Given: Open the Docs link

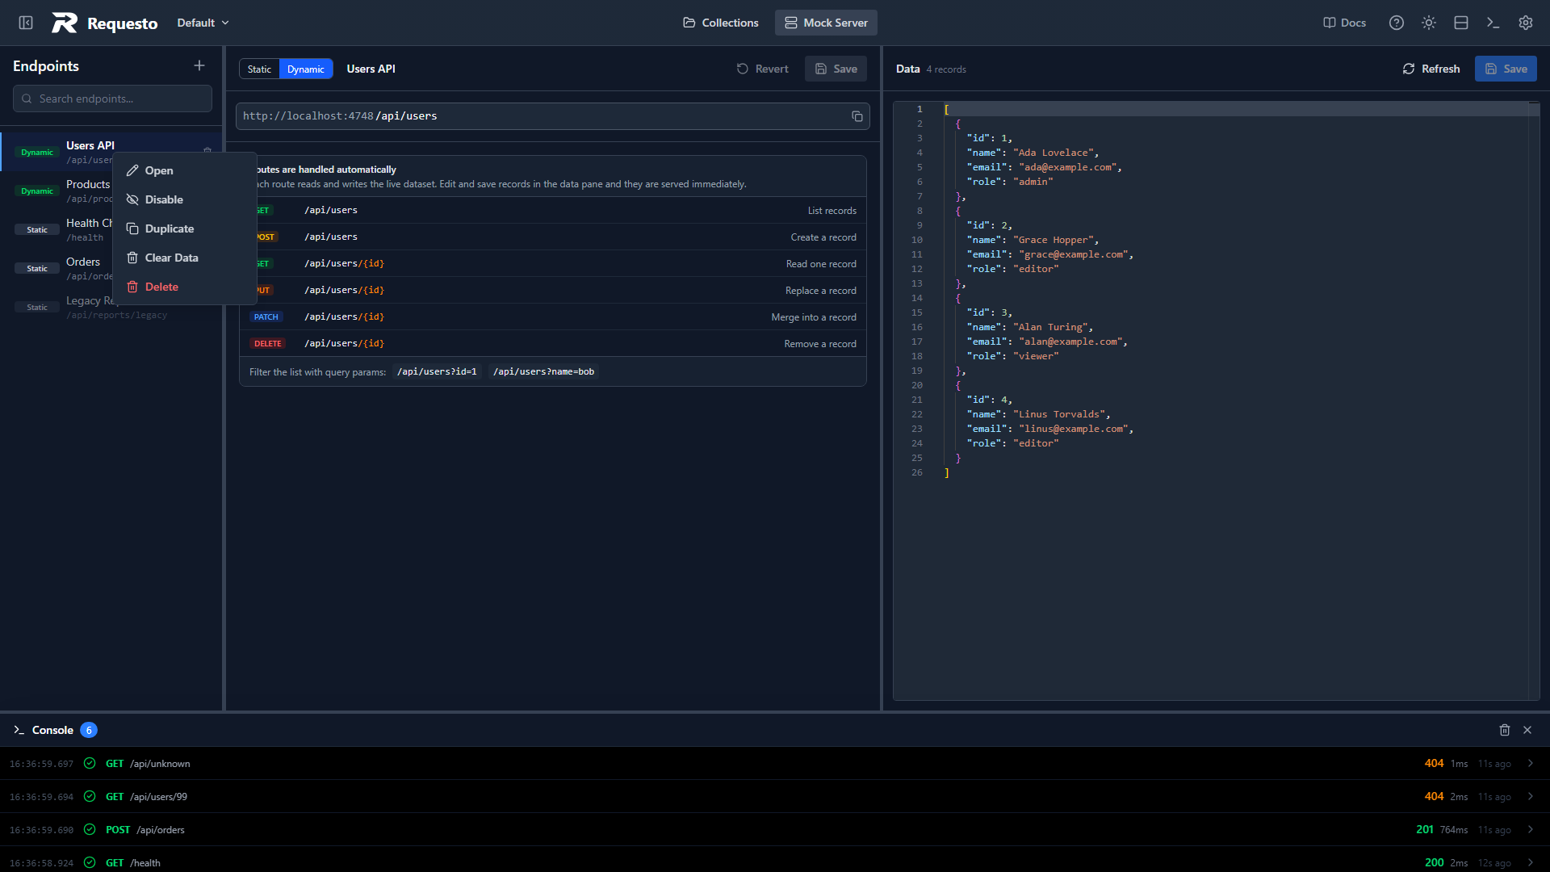Looking at the screenshot, I should (x=1344, y=23).
